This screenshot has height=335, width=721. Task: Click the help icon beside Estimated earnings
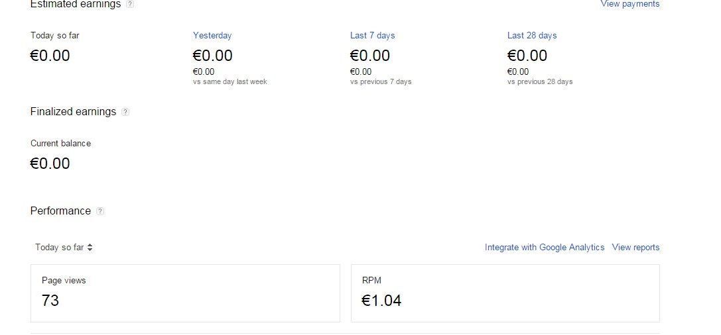130,4
